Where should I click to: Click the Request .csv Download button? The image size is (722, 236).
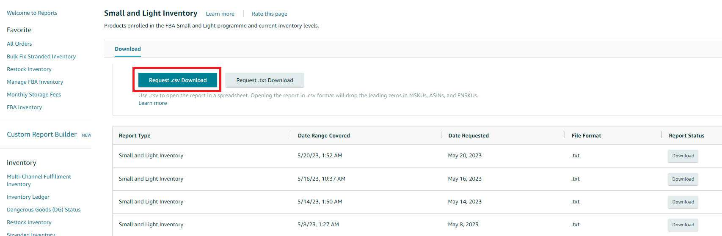(x=178, y=80)
